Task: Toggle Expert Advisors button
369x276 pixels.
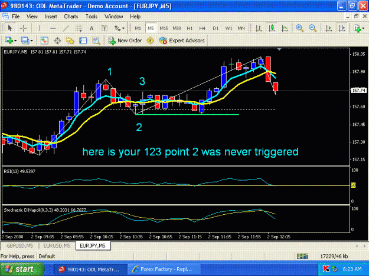Action: click(x=182, y=41)
